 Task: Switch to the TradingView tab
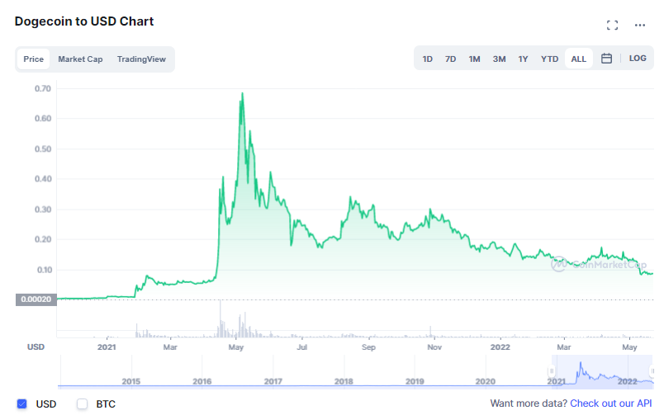click(141, 59)
